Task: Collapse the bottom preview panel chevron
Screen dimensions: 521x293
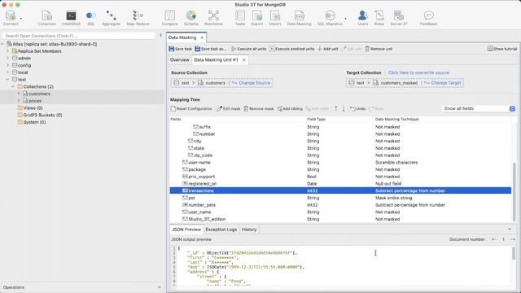Action: pos(510,230)
